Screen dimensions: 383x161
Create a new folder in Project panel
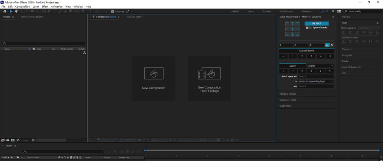pyautogui.click(x=8, y=140)
